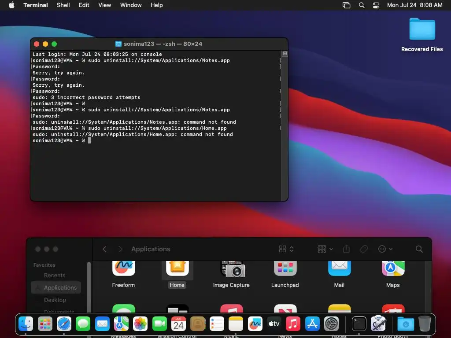Open Apple menu
This screenshot has height=338, width=451.
click(x=11, y=5)
